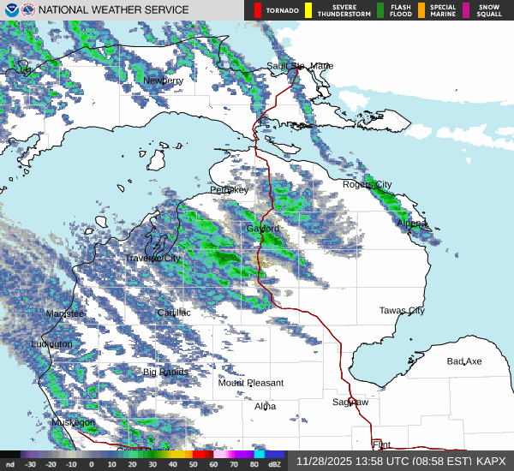Click the yellow Severe Thunderstorm swatch

point(308,10)
